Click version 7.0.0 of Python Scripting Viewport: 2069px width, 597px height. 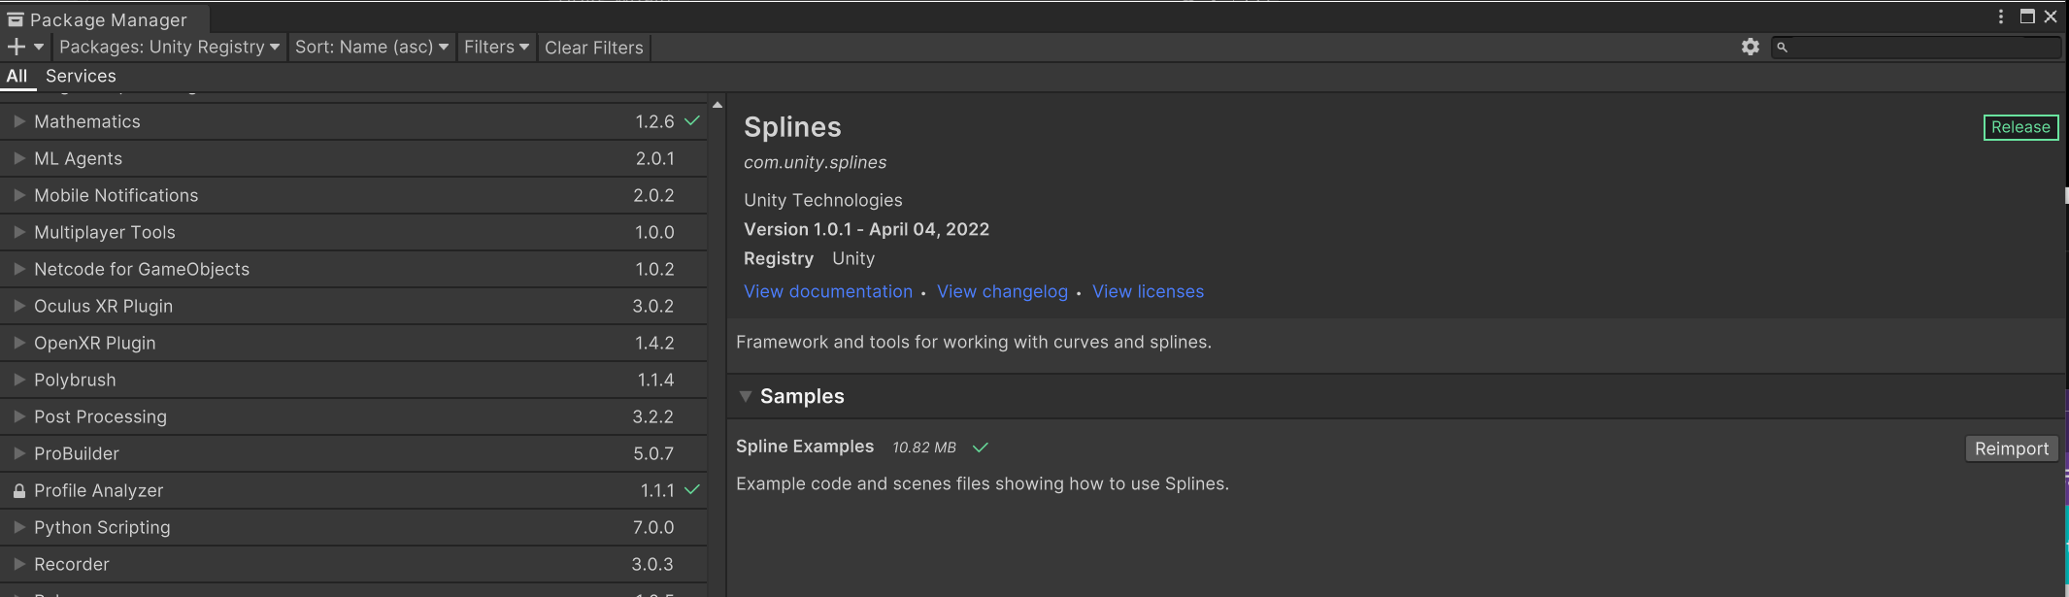(653, 527)
